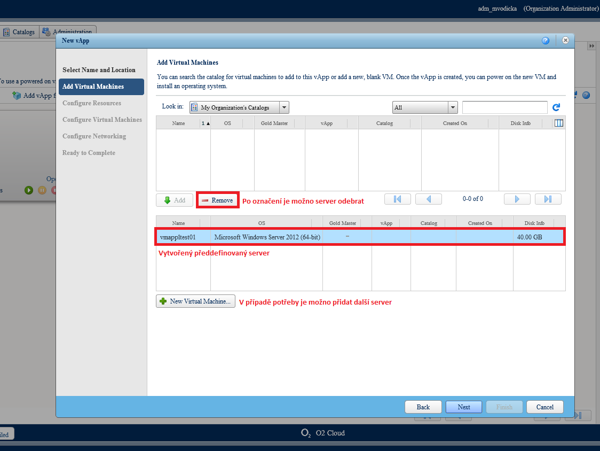Open the Catalogs tab in background
The image size is (600, 451).
19,32
